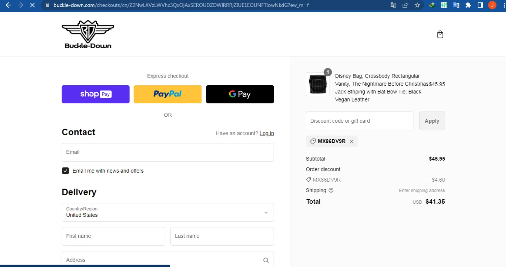The image size is (506, 267).
Task: Click the discount tag icon on MX86DV9R chip
Action: [x=313, y=141]
